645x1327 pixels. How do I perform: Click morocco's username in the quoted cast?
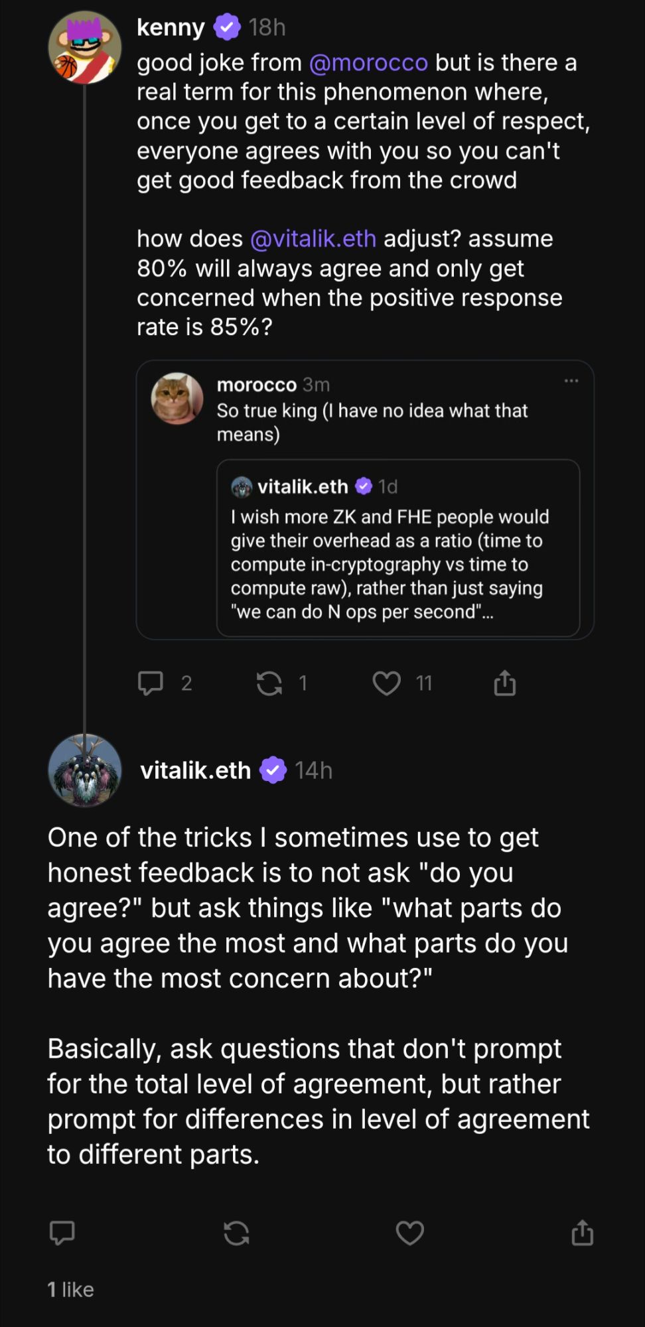click(x=256, y=385)
